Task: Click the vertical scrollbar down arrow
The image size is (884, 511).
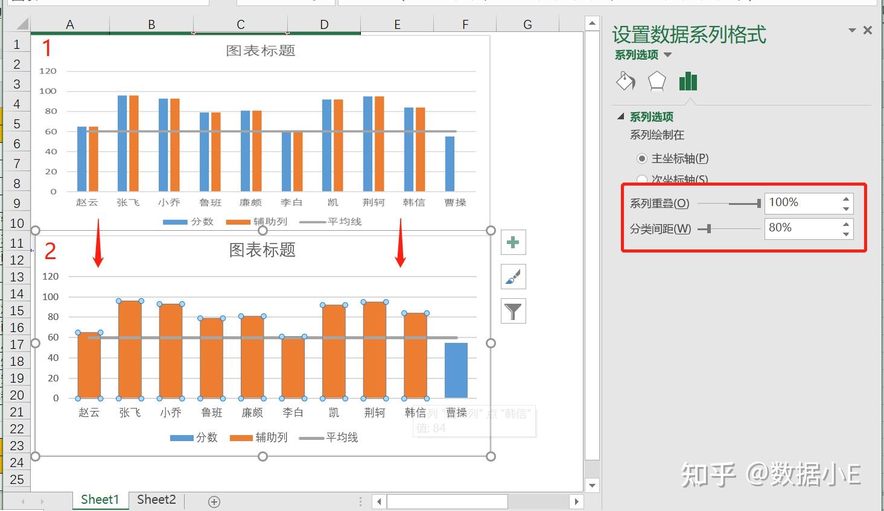Action: coord(592,485)
